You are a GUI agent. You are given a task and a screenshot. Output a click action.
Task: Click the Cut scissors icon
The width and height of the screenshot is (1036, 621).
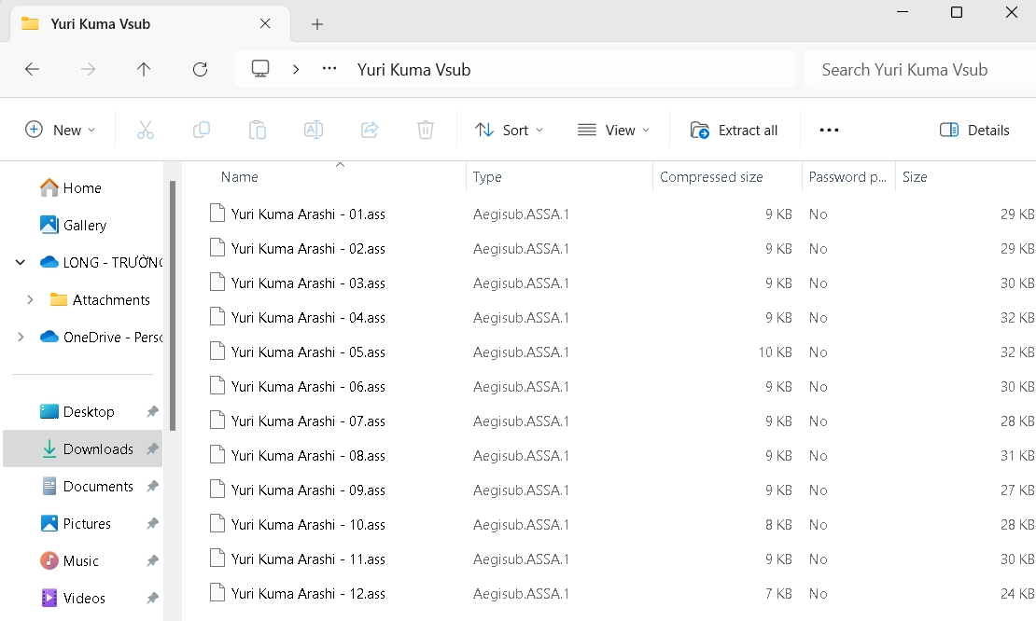tap(146, 130)
